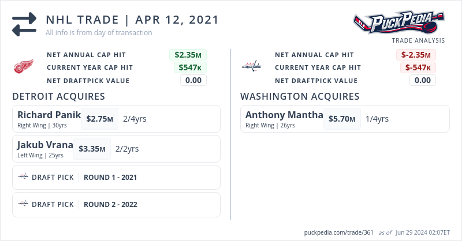The image size is (462, 241).
Task: Click the Round 1 - 2021 draft pick
Action: pyautogui.click(x=110, y=177)
